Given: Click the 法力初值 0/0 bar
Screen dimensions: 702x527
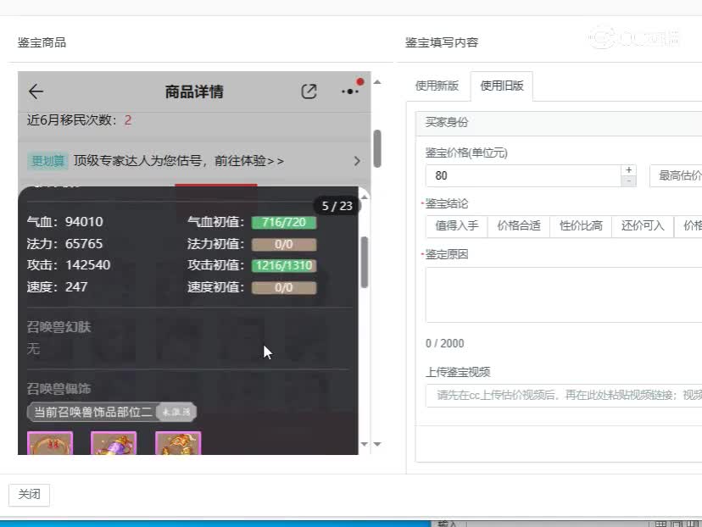Looking at the screenshot, I should click(284, 244).
